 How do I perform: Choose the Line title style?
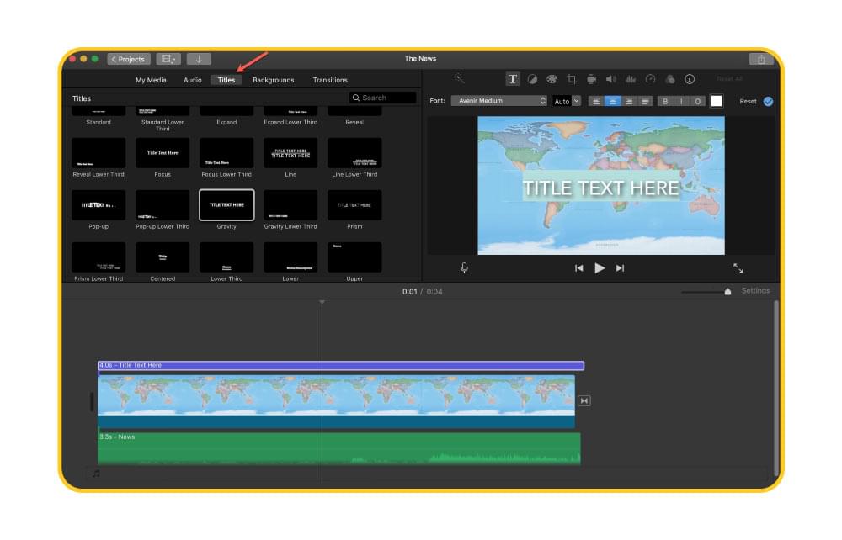click(x=290, y=153)
